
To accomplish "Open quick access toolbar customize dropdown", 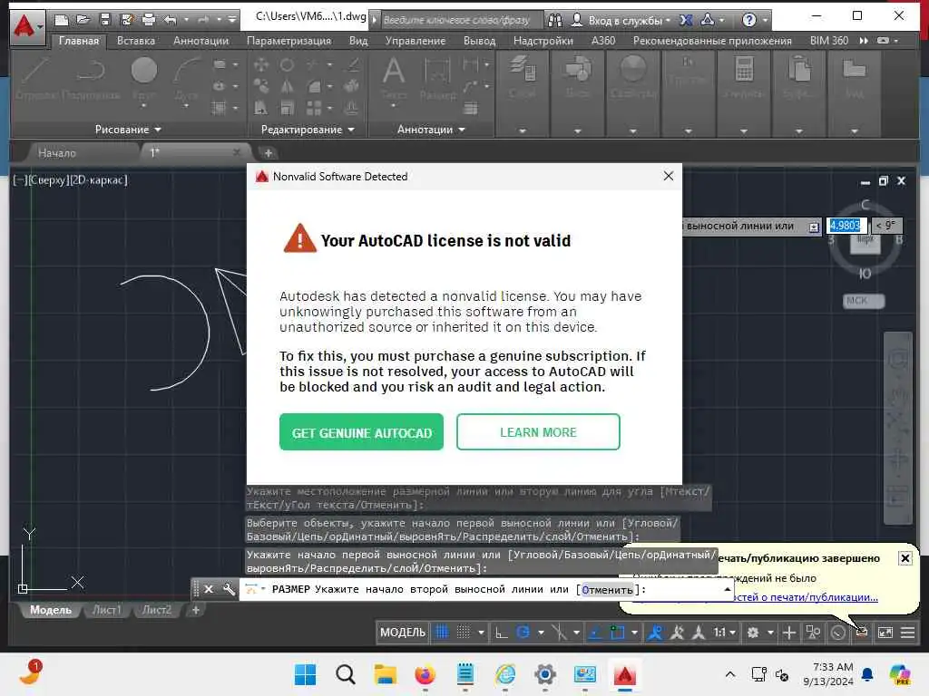I will coord(232,20).
